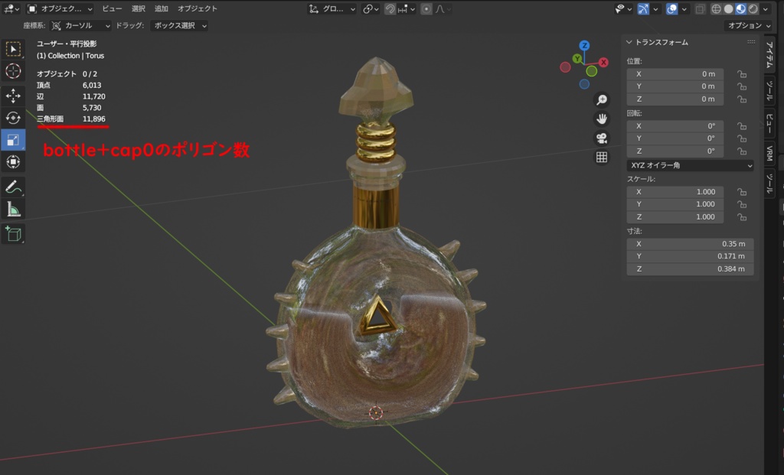
Task: Lock position Z value
Action: tap(741, 99)
